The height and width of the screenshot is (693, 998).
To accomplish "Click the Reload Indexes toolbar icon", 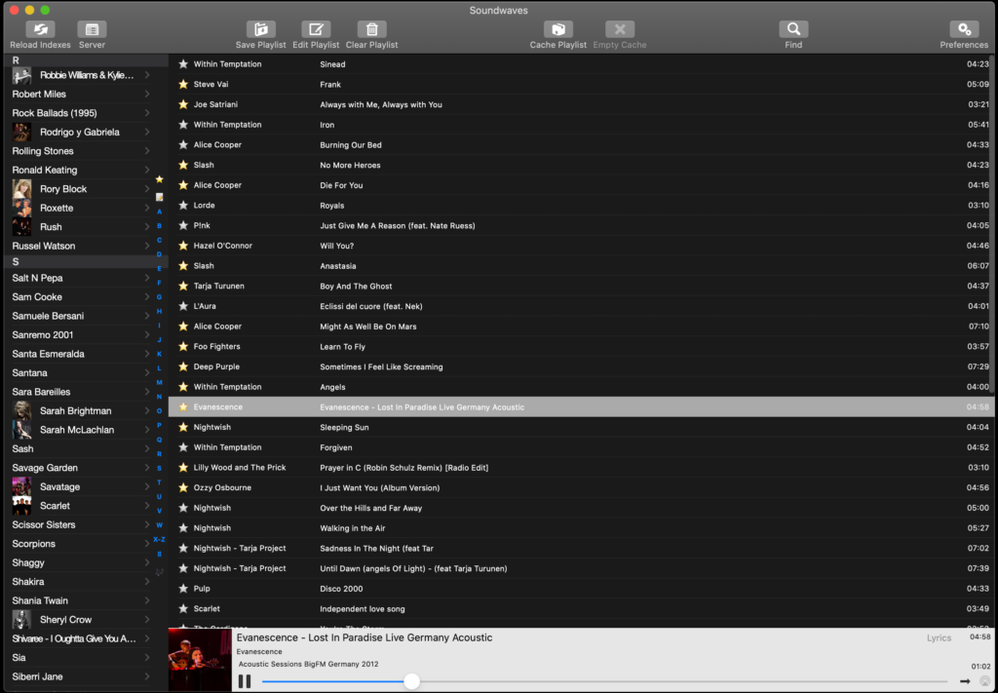I will [x=40, y=30].
